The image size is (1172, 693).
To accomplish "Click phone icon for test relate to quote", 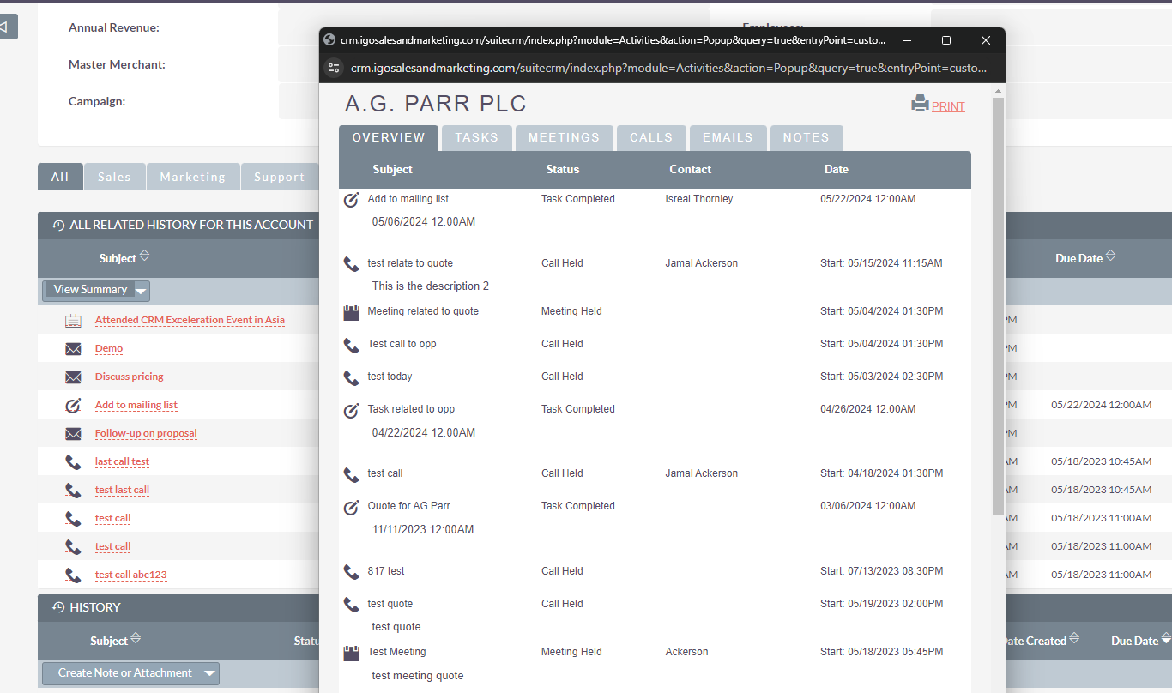I will tap(351, 264).
